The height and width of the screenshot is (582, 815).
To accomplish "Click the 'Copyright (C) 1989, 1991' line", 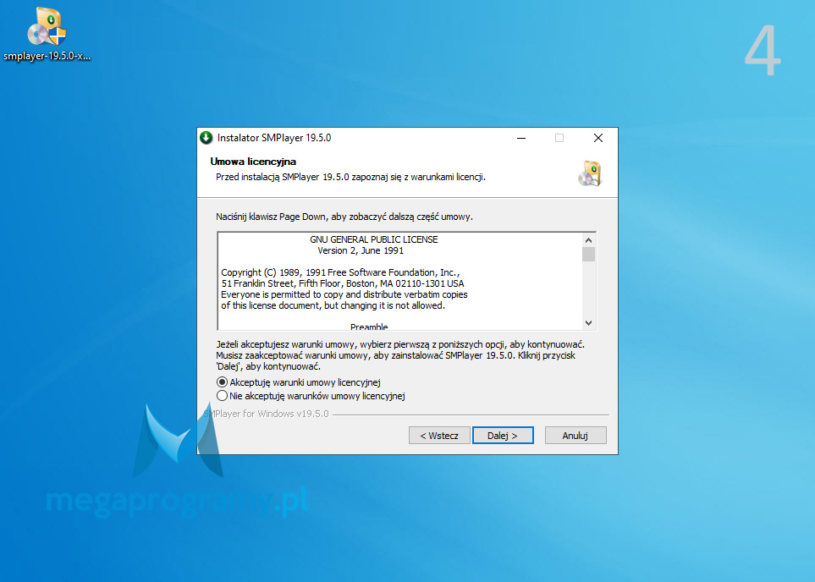I will coord(340,272).
